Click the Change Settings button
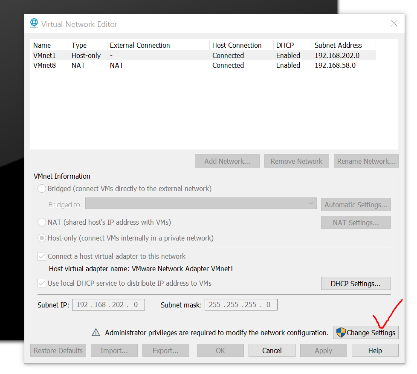The width and height of the screenshot is (417, 374). coord(366,333)
